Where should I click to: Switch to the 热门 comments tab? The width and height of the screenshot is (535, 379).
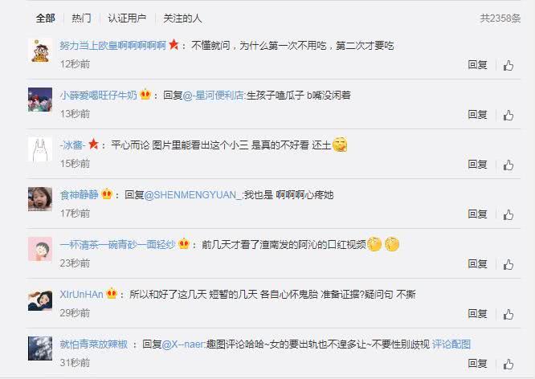[81, 18]
